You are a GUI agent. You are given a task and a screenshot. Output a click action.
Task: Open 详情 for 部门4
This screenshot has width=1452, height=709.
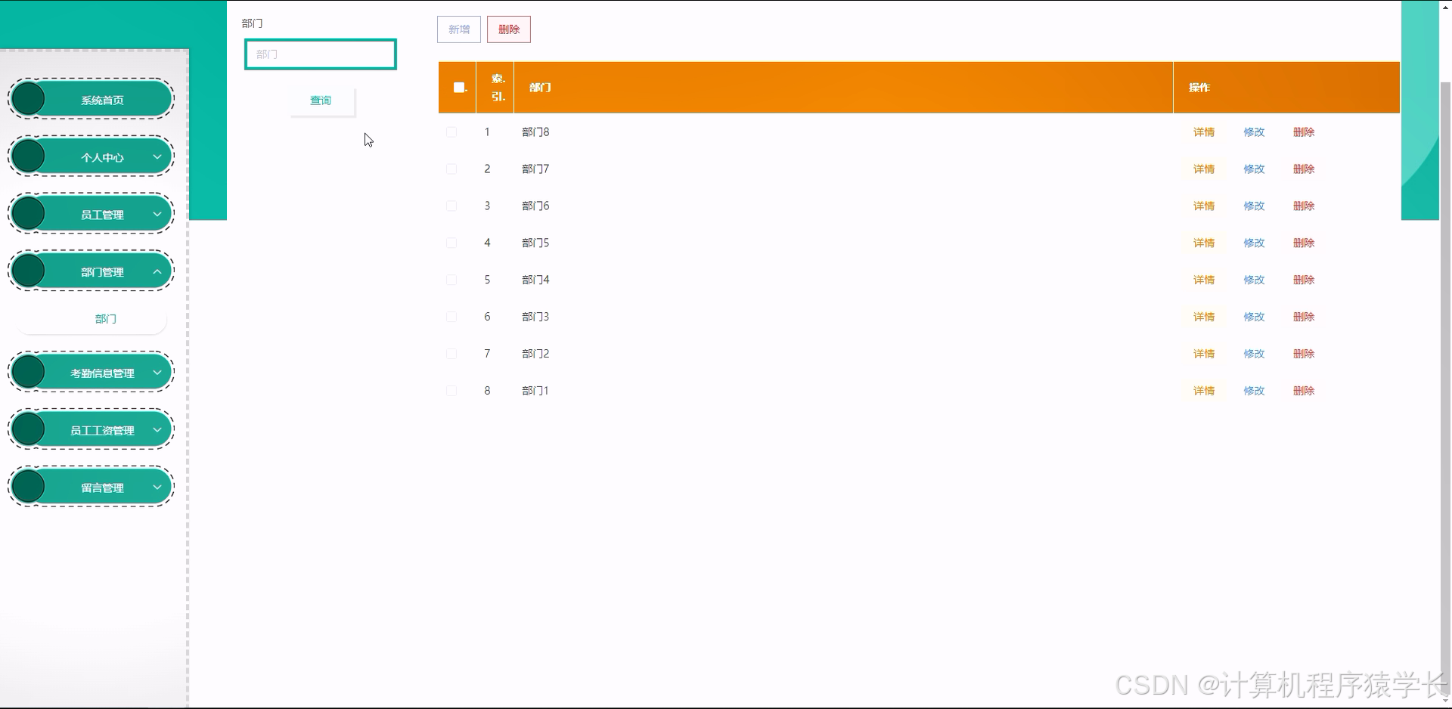1204,280
